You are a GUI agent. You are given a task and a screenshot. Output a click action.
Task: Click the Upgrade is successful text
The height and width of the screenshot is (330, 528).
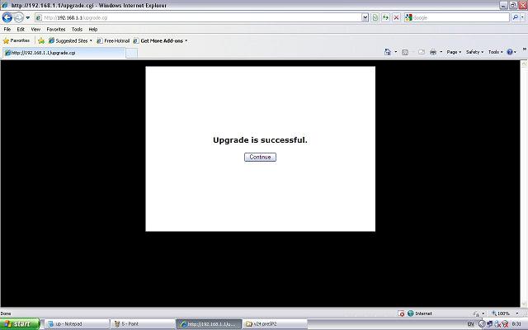260,140
